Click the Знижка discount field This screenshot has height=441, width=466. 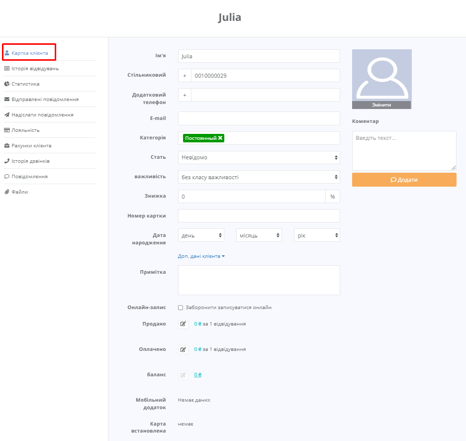click(252, 197)
